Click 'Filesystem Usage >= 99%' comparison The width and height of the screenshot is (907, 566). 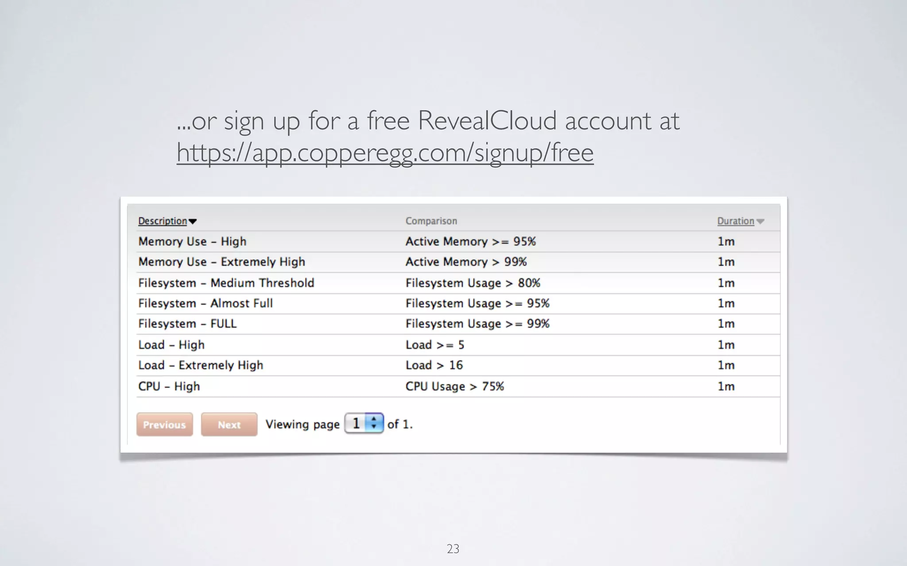pyautogui.click(x=477, y=324)
